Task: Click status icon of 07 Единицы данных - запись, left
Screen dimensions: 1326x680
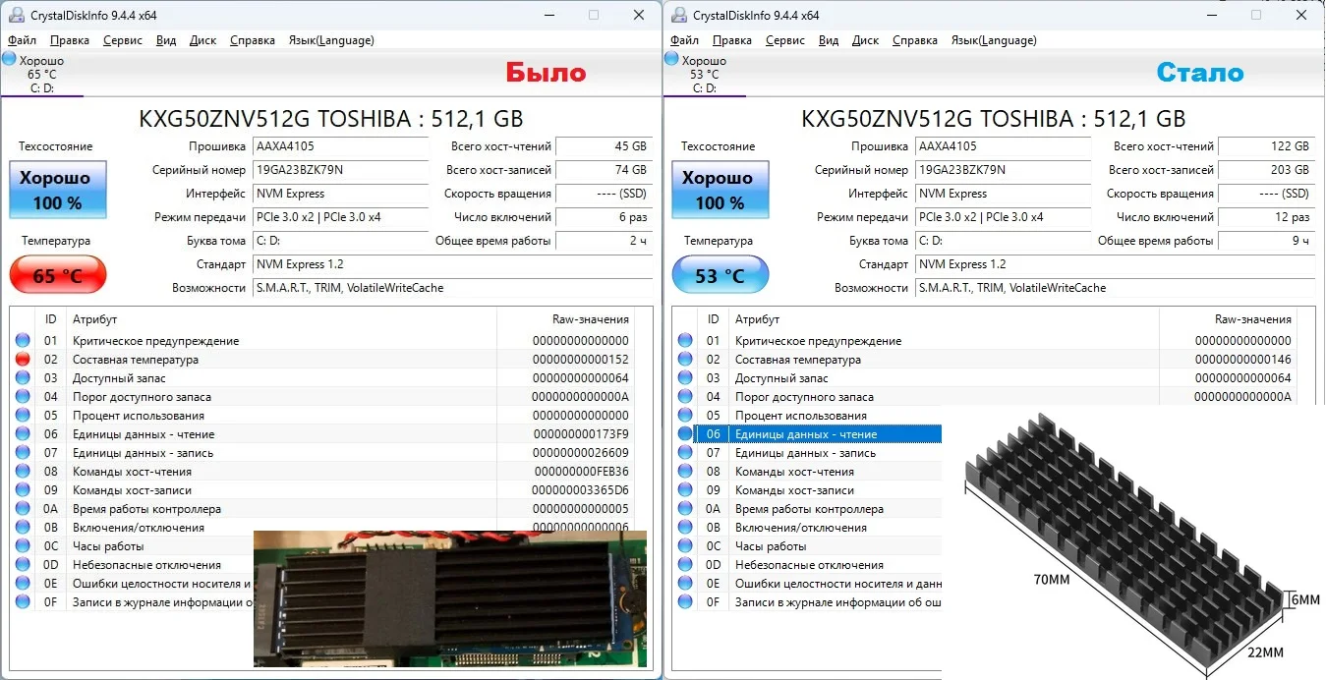Action: (23, 453)
